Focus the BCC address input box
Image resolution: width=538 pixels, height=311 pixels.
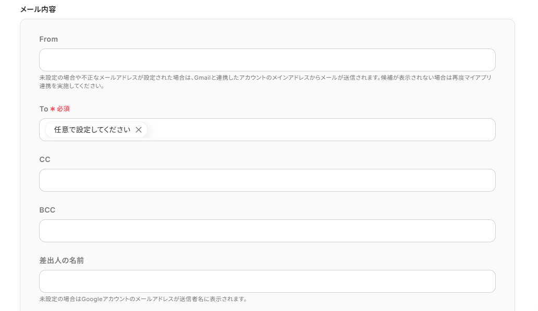coord(267,231)
